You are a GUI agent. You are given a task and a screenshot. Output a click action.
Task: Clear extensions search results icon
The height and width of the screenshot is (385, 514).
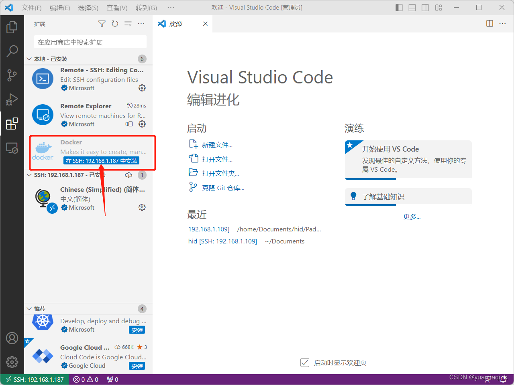point(128,24)
